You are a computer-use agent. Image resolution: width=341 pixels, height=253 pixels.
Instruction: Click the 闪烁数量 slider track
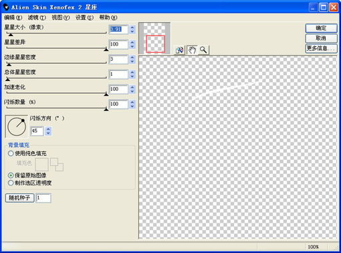57,108
